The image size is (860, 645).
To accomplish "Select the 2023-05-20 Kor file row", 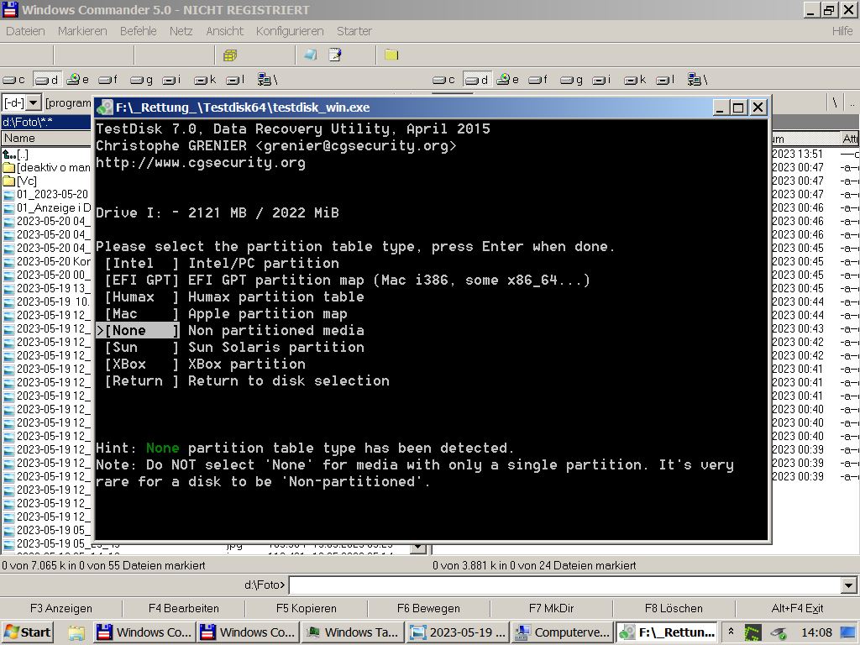I will [47, 262].
